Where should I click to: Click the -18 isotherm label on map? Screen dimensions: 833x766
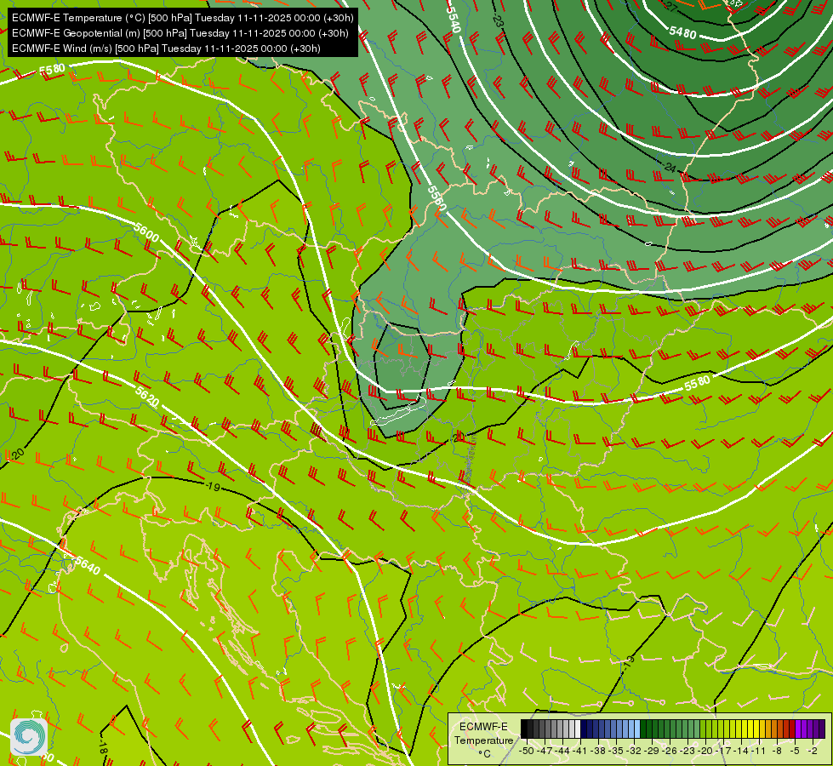[103, 746]
